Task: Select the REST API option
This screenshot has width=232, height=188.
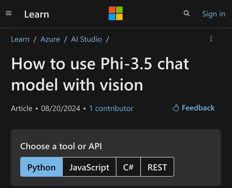Action: pos(157,167)
